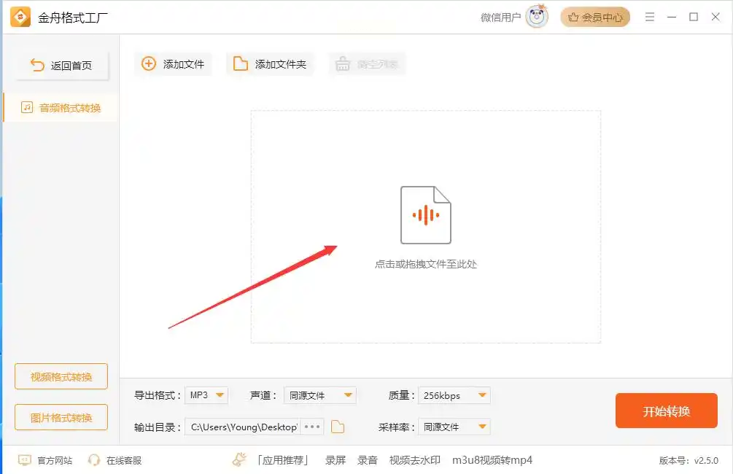Open the 录音 audio recorder link

pos(368,460)
